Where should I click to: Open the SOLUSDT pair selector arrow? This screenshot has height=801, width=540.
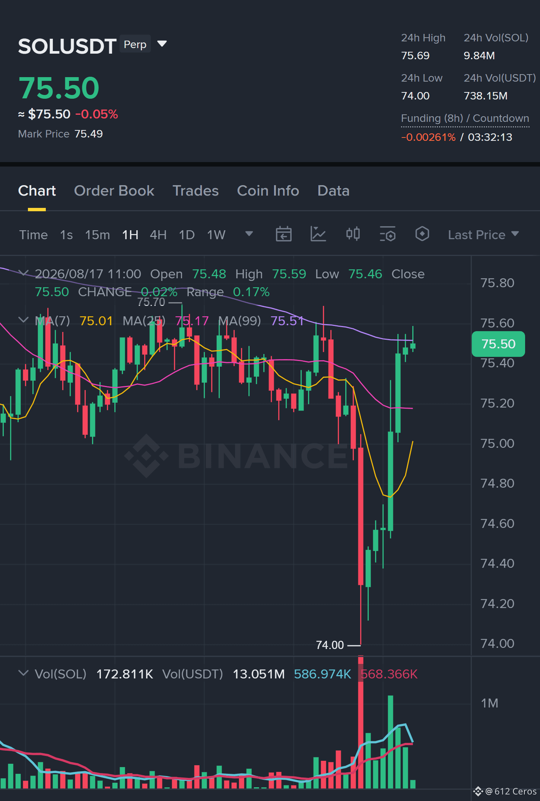click(162, 44)
